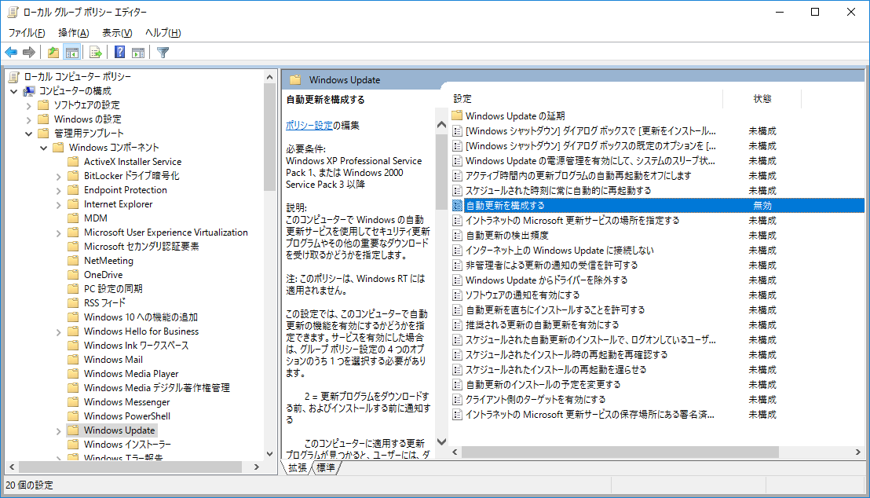870x498 pixels.
Task: Select Windows Update からドライバーを除外する policy
Action: point(546,280)
